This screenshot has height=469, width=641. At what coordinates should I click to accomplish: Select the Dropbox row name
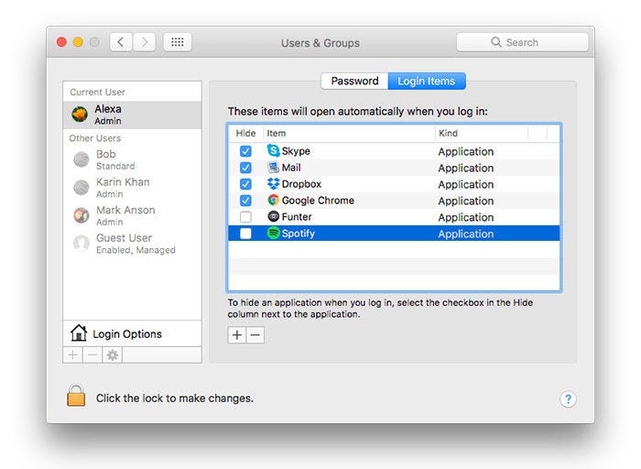click(301, 184)
